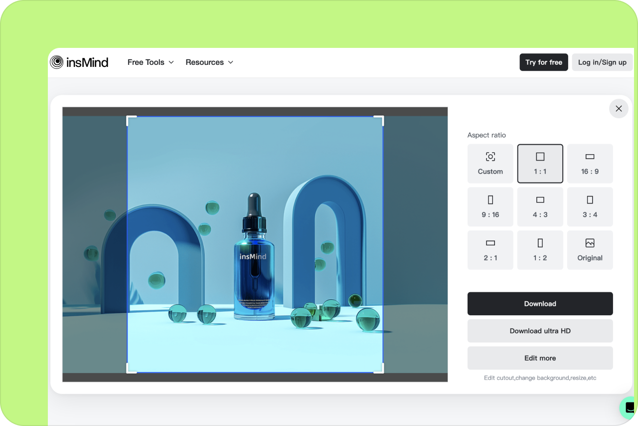Click the Try for free button
Image resolution: width=638 pixels, height=426 pixels.
click(x=544, y=62)
